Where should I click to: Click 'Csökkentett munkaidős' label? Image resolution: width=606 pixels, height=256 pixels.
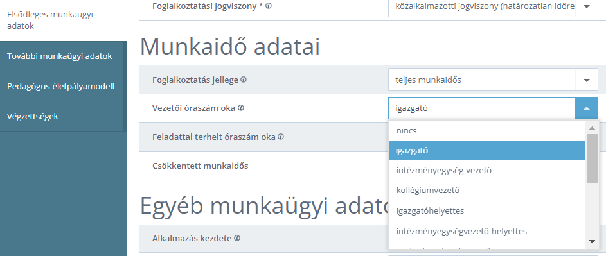201,166
